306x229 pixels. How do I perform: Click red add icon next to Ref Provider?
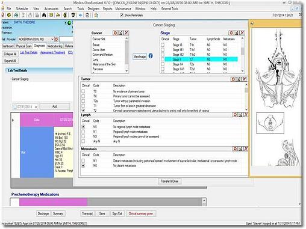click(57, 40)
